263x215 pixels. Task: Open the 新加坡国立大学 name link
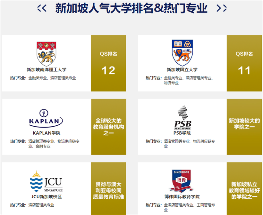click(182, 69)
